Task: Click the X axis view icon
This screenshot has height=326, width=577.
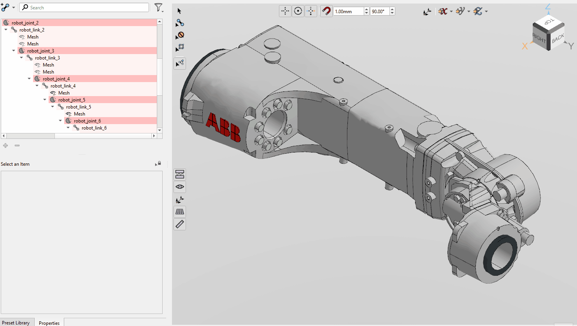Action: pyautogui.click(x=442, y=11)
